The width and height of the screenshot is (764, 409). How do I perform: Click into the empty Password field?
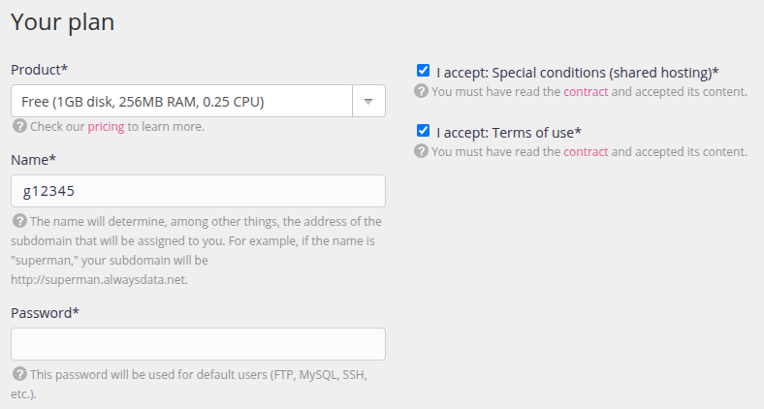[x=198, y=344]
